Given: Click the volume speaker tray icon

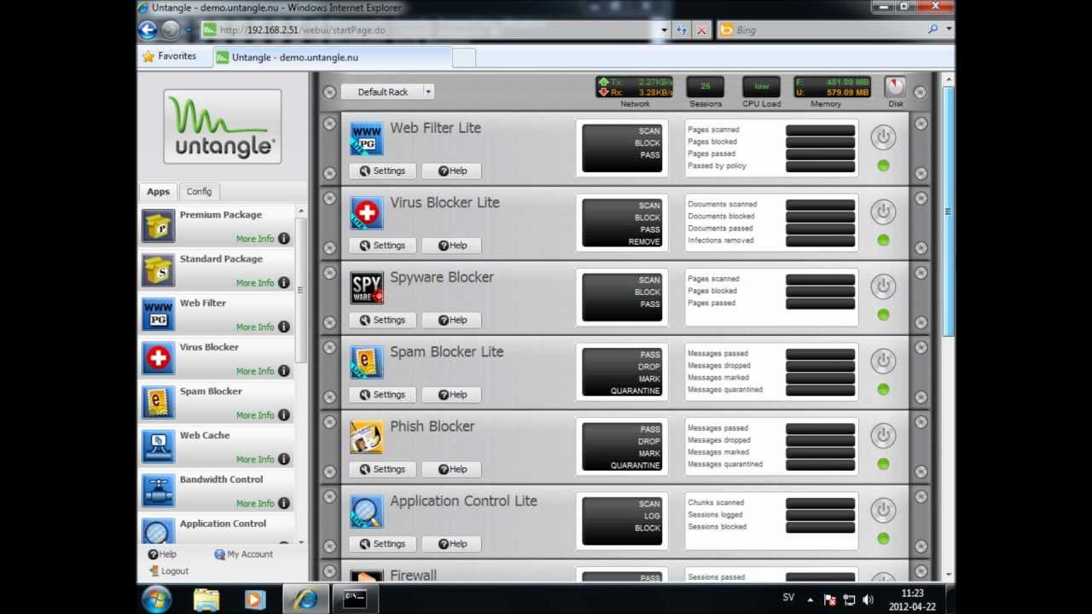Looking at the screenshot, I should [868, 600].
